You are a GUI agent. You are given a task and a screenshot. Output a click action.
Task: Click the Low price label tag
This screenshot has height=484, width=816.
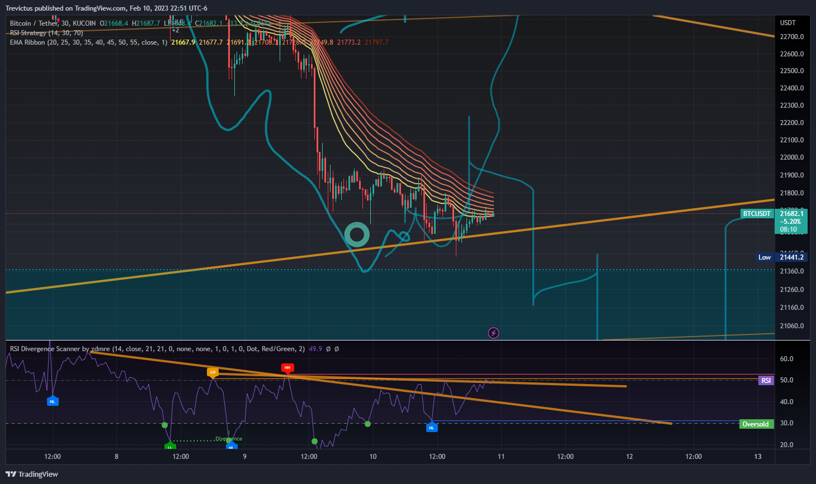coord(765,257)
